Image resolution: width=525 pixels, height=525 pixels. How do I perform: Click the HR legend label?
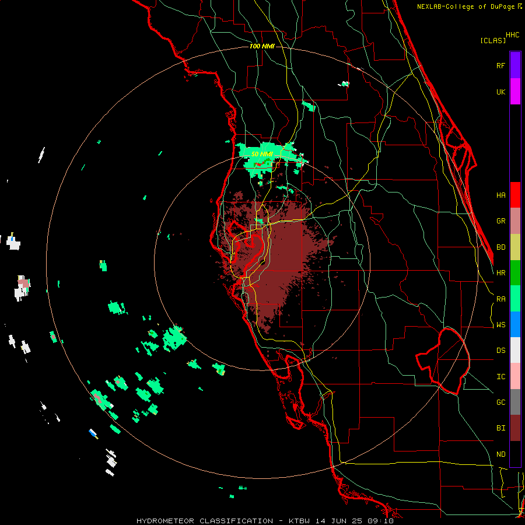click(x=501, y=273)
